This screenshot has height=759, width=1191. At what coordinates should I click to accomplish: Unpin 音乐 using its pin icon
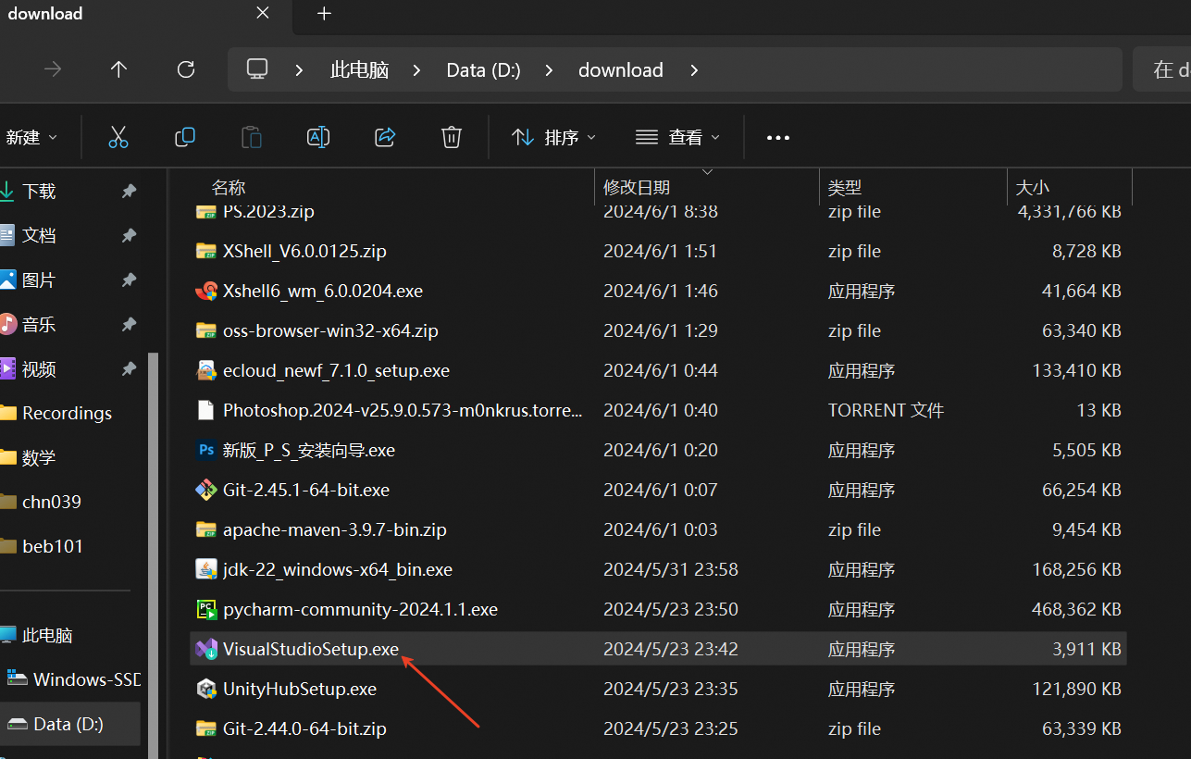pyautogui.click(x=129, y=324)
